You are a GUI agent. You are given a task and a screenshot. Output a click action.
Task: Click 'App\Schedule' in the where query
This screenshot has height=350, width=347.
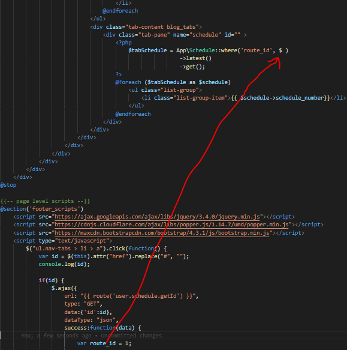click(195, 50)
